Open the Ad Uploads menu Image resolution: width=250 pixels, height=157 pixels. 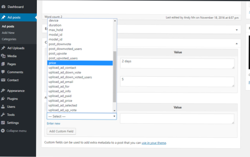coord(16,48)
